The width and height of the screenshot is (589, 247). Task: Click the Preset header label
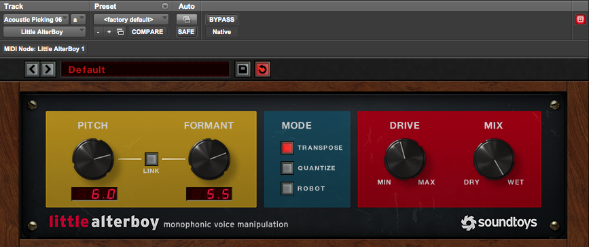105,6
